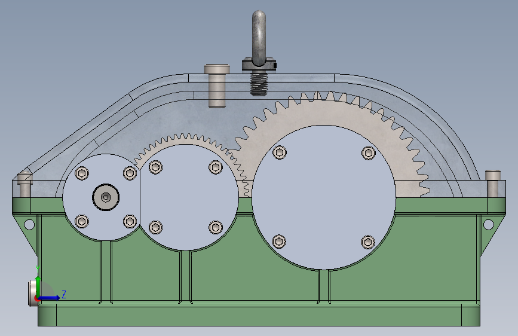Pick the lower-left screw on the largest end cap
518x336 pixels.
(279, 242)
